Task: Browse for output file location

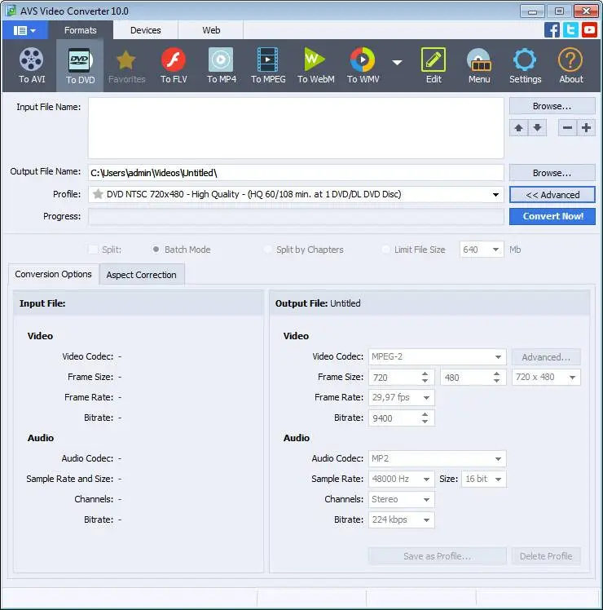Action: click(x=552, y=173)
